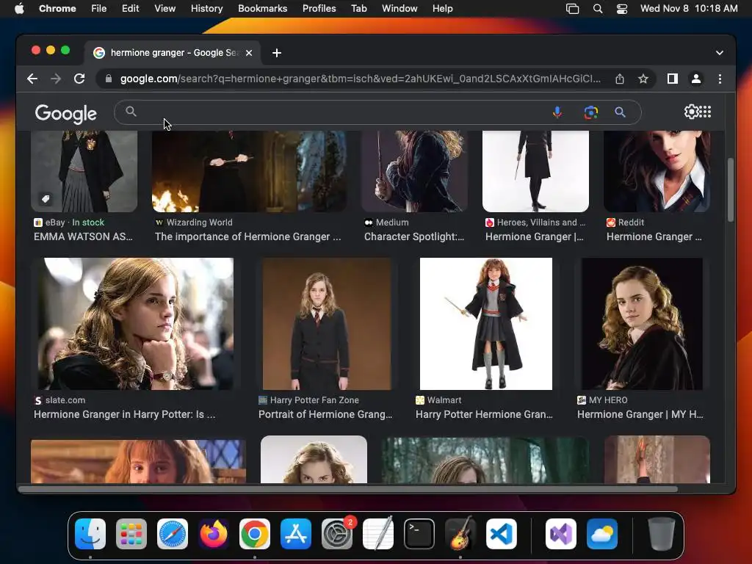752x564 pixels.
Task: Click the Stage Manager menu bar icon
Action: click(572, 9)
